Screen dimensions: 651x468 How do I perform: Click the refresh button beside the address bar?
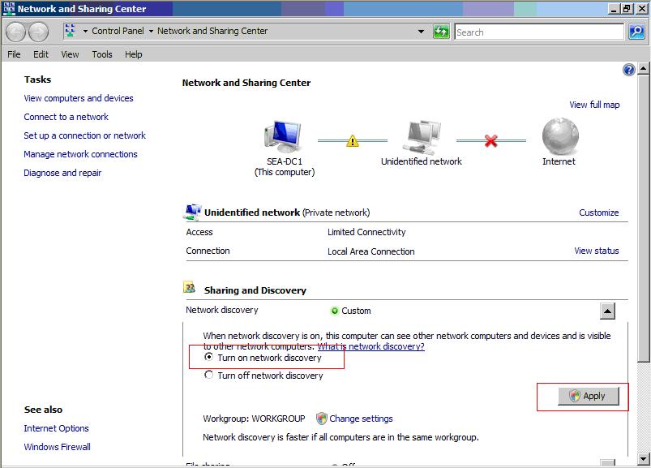pyautogui.click(x=441, y=32)
